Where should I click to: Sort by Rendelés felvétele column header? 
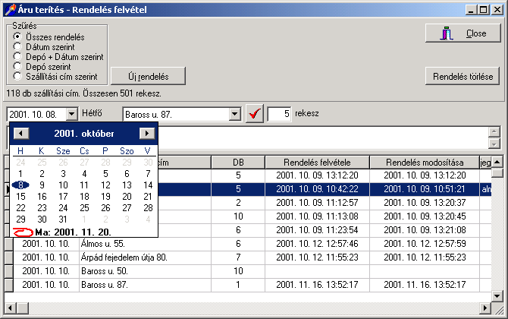point(316,162)
